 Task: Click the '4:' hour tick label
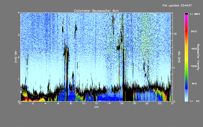click(46, 103)
